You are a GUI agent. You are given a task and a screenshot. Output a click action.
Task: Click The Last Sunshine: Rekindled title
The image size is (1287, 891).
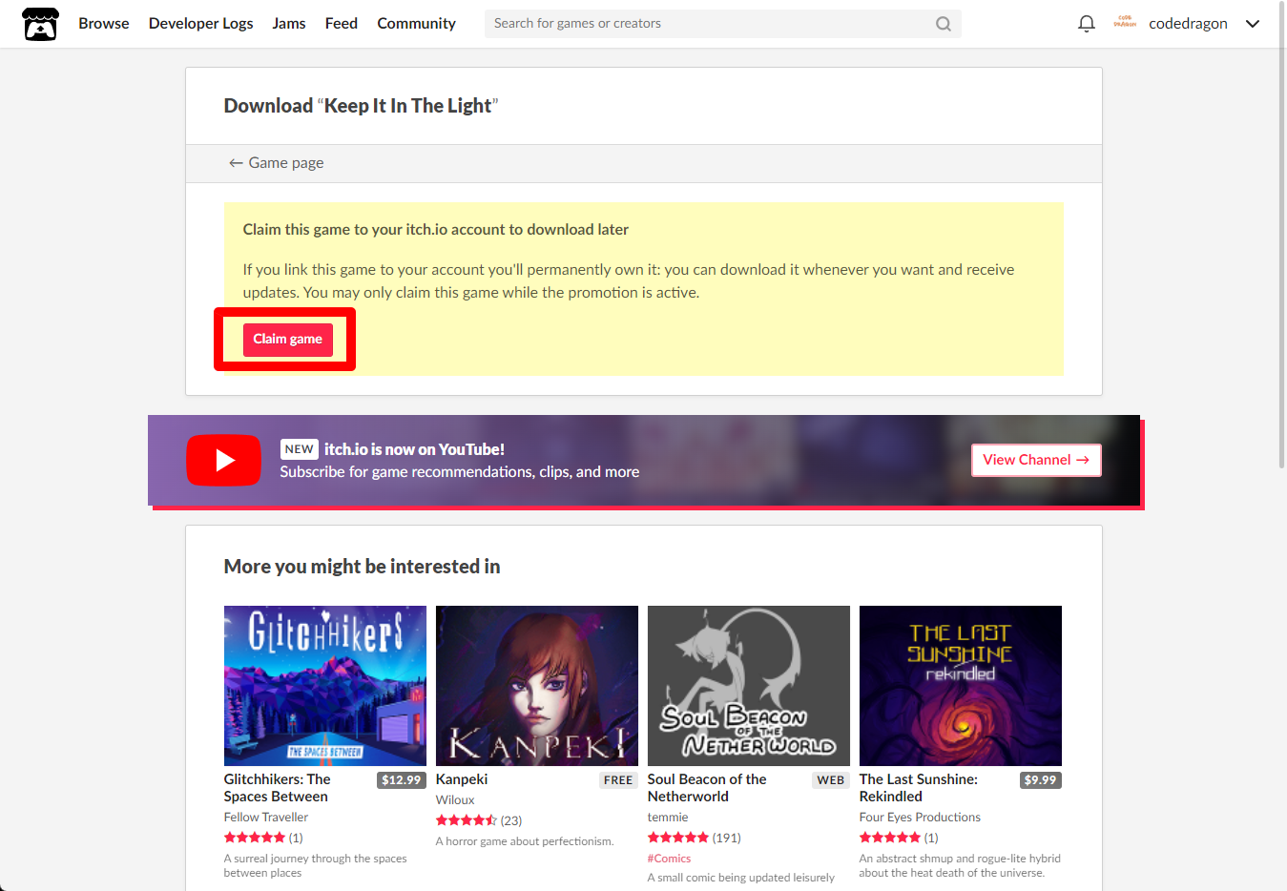click(x=919, y=788)
